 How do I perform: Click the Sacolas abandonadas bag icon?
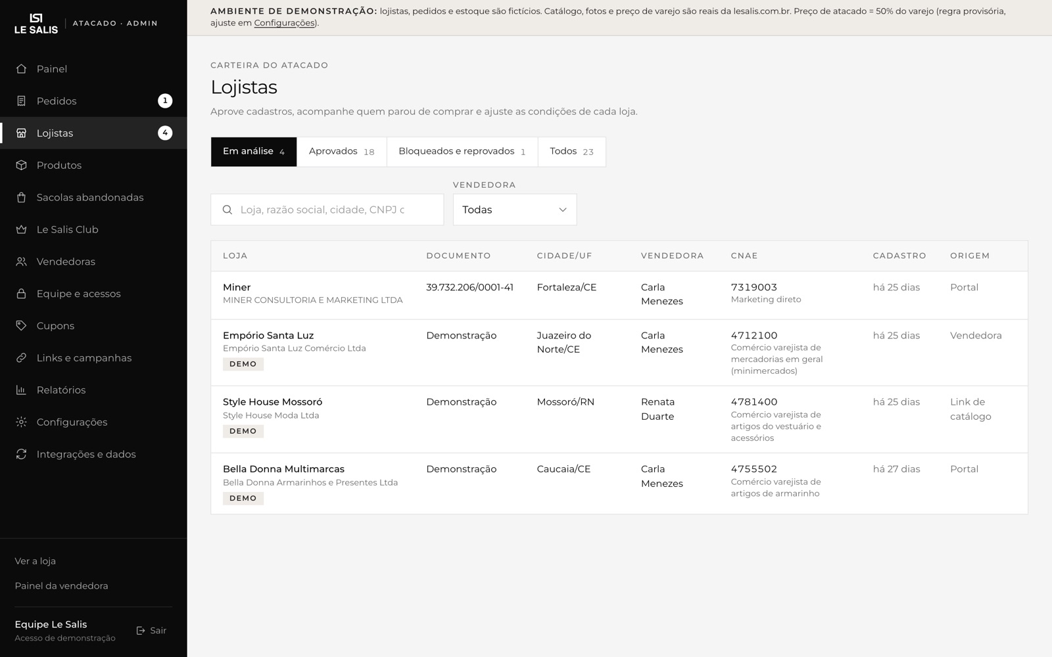(21, 198)
